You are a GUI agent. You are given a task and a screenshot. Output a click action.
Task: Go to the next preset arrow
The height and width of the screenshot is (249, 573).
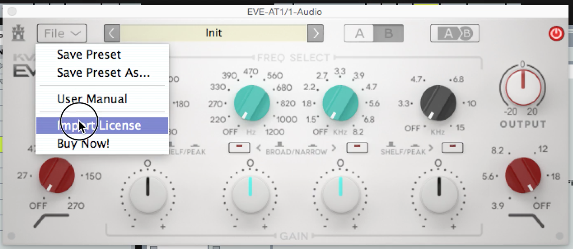(315, 34)
